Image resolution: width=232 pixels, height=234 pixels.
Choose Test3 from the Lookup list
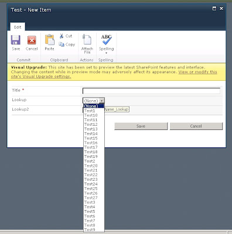[94, 202]
